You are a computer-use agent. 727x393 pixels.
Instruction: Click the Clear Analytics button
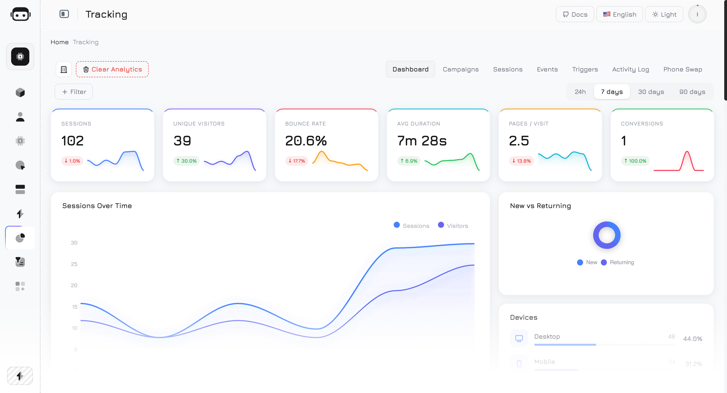(112, 69)
